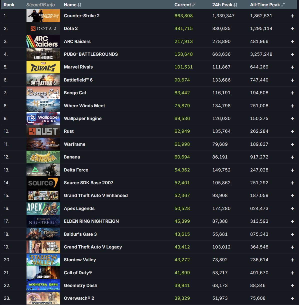Click plus icon in Delta Force row
This screenshot has height=305, width=299.
[292, 170]
